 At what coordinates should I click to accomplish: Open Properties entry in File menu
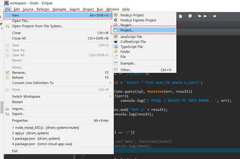[x=58, y=120]
